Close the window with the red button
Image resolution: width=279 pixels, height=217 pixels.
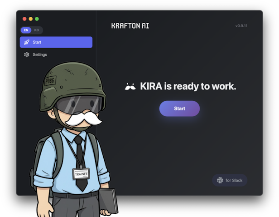tap(24, 19)
